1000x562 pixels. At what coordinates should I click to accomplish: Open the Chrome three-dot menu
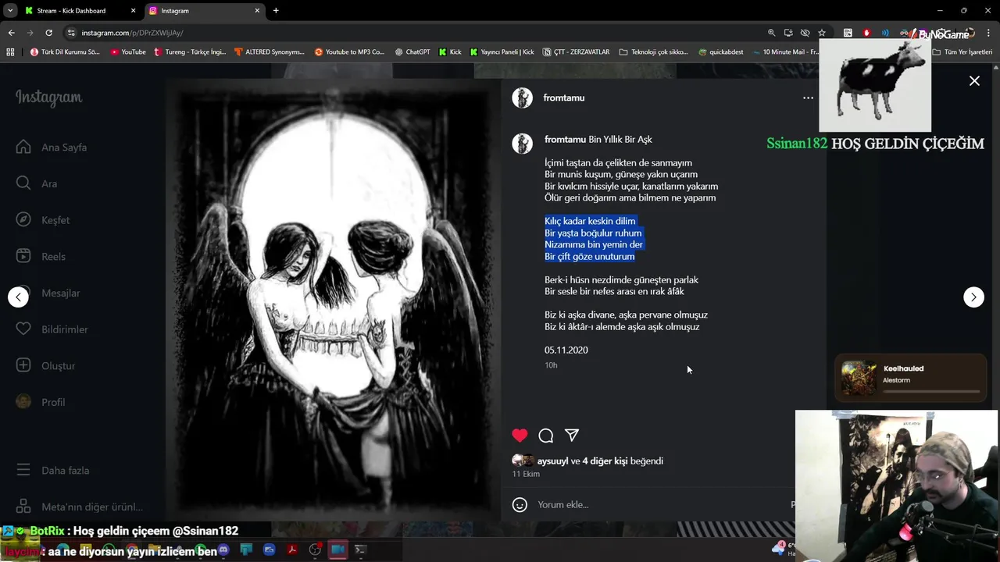pos(988,33)
